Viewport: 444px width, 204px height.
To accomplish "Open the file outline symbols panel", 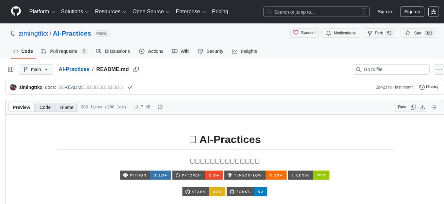I will coord(434,107).
